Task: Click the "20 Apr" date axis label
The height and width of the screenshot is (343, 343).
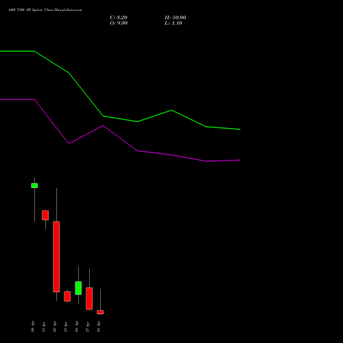Action: pyautogui.click(x=33, y=327)
